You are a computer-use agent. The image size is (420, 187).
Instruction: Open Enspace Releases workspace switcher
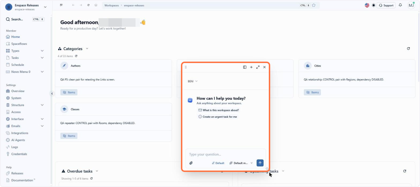click(26, 7)
